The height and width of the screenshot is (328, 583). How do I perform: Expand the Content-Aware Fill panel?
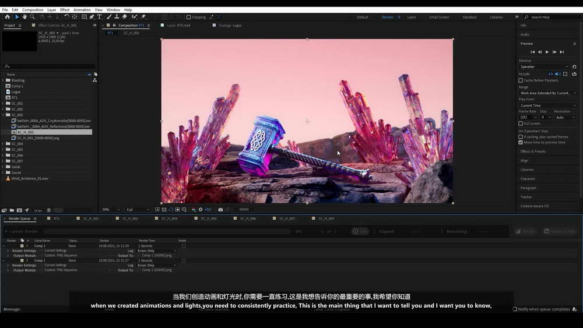pyautogui.click(x=534, y=206)
